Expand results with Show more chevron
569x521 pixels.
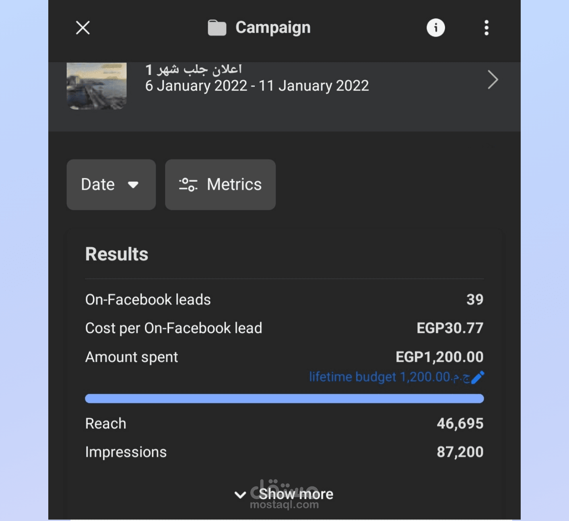241,494
